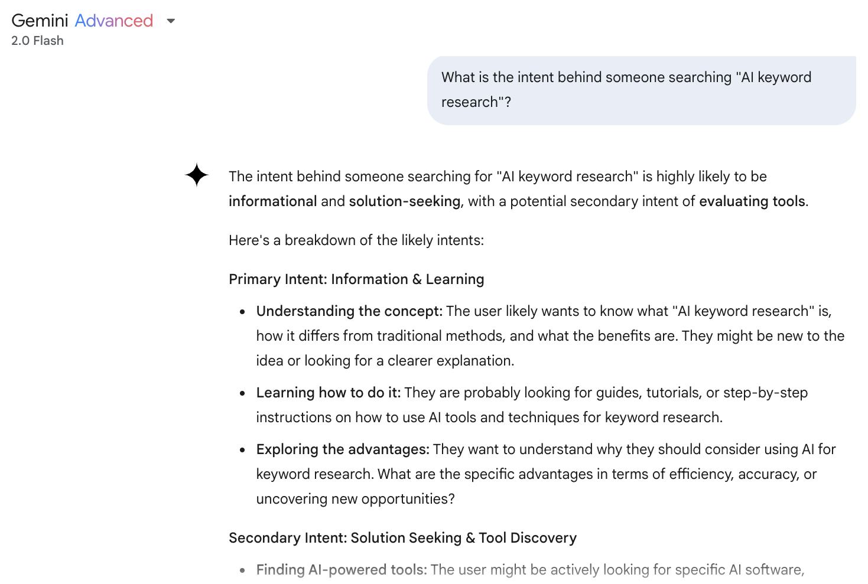
Task: Click the bolded word informational
Action: tap(272, 201)
